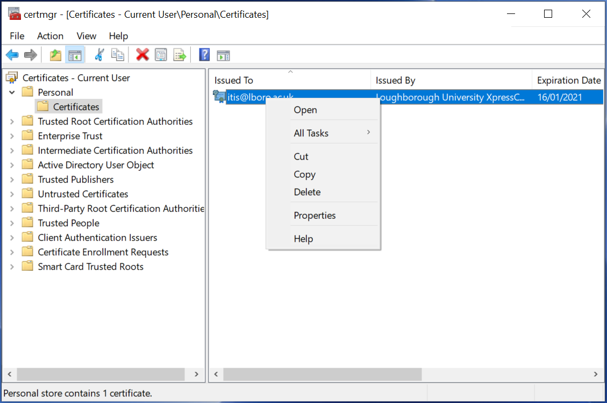This screenshot has width=607, height=403.
Task: Click the Export List toolbar icon
Action: (180, 54)
